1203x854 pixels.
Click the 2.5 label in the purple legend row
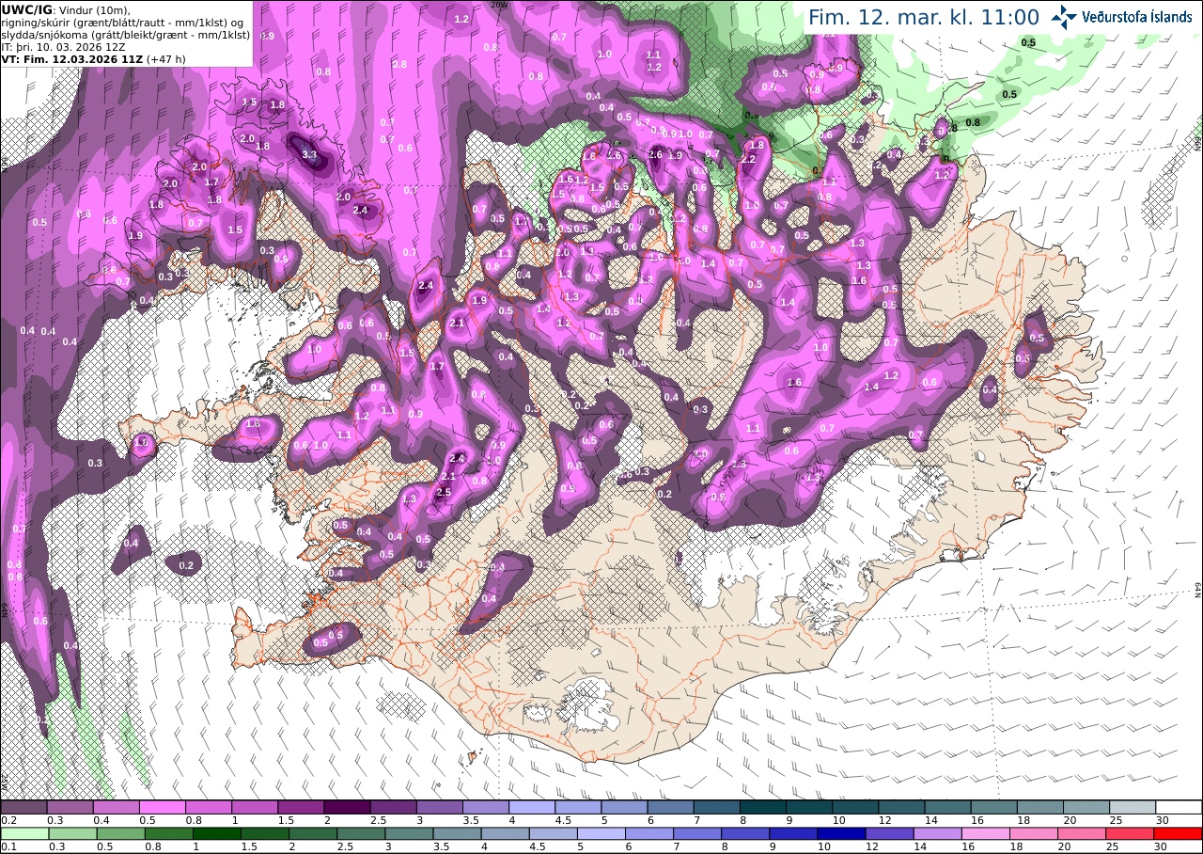(377, 820)
